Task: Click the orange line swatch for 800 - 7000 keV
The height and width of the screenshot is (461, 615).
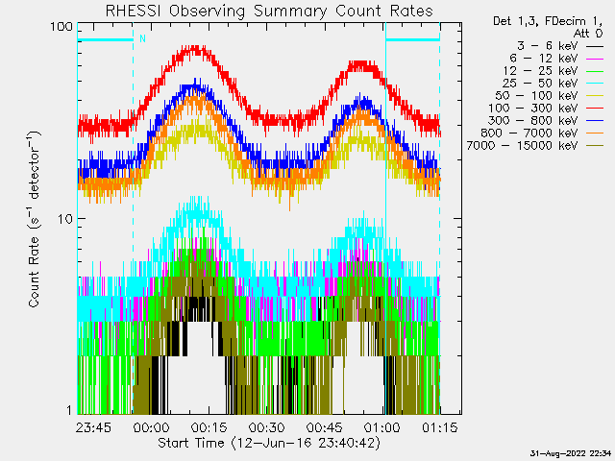Action: point(594,133)
